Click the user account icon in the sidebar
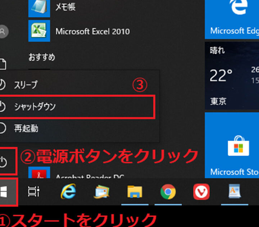The image size is (259, 227). pyautogui.click(x=3, y=32)
